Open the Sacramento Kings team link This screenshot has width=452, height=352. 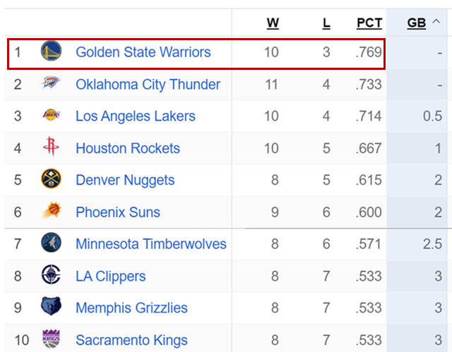[132, 340]
